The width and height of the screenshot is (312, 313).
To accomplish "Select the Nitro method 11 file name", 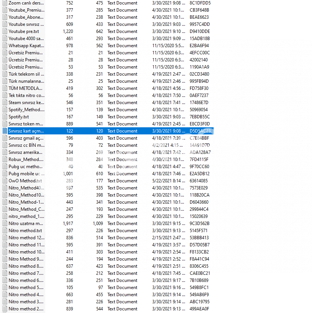I will click(x=27, y=245).
